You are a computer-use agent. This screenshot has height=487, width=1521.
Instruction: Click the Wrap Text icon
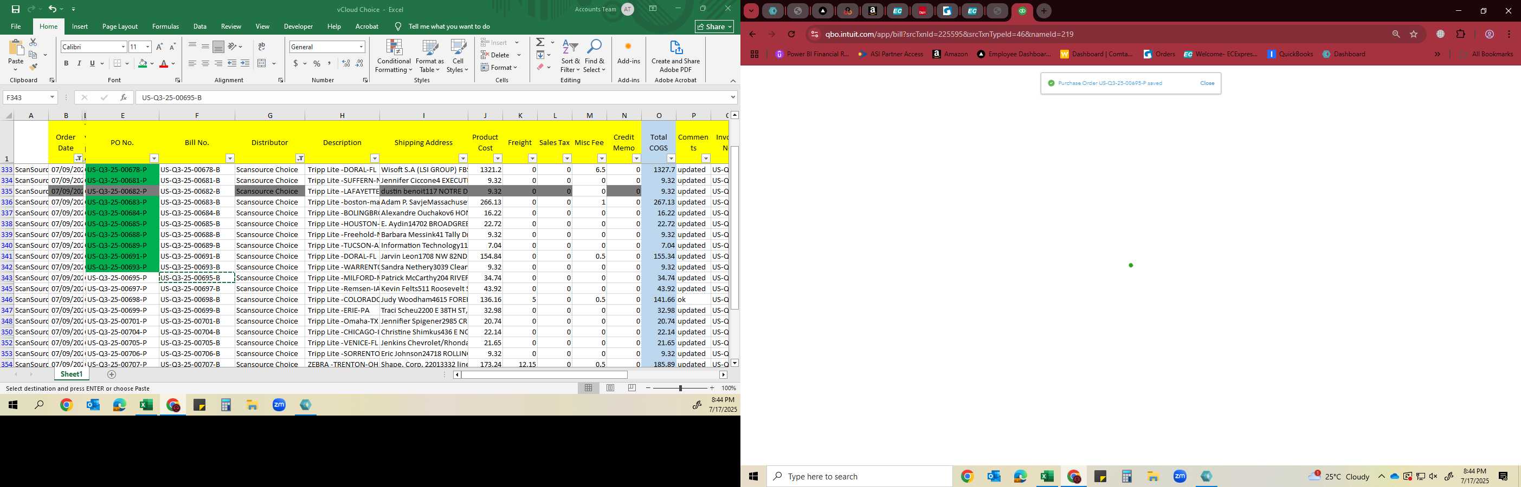[262, 47]
